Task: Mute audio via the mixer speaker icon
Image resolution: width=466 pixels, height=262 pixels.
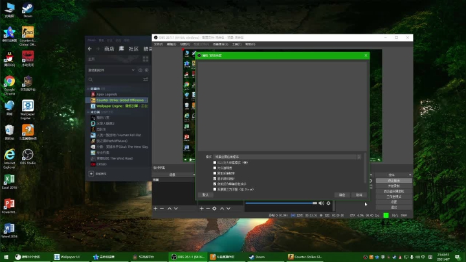Action: tap(321, 203)
